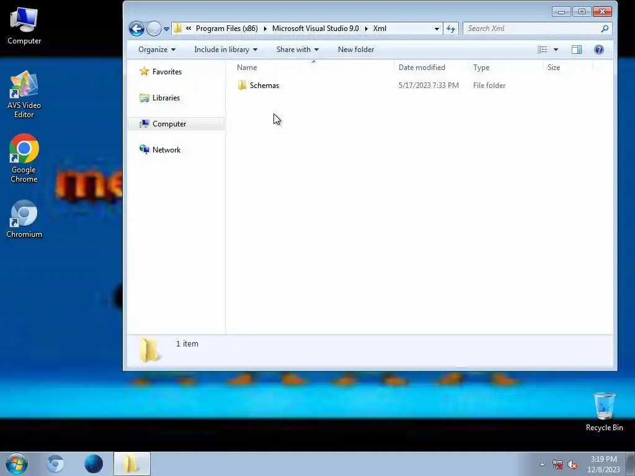
Task: Select the Schemas folder
Action: tap(264, 86)
